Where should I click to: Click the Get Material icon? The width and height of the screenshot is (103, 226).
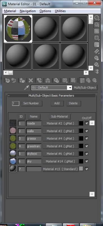tap(7, 80)
